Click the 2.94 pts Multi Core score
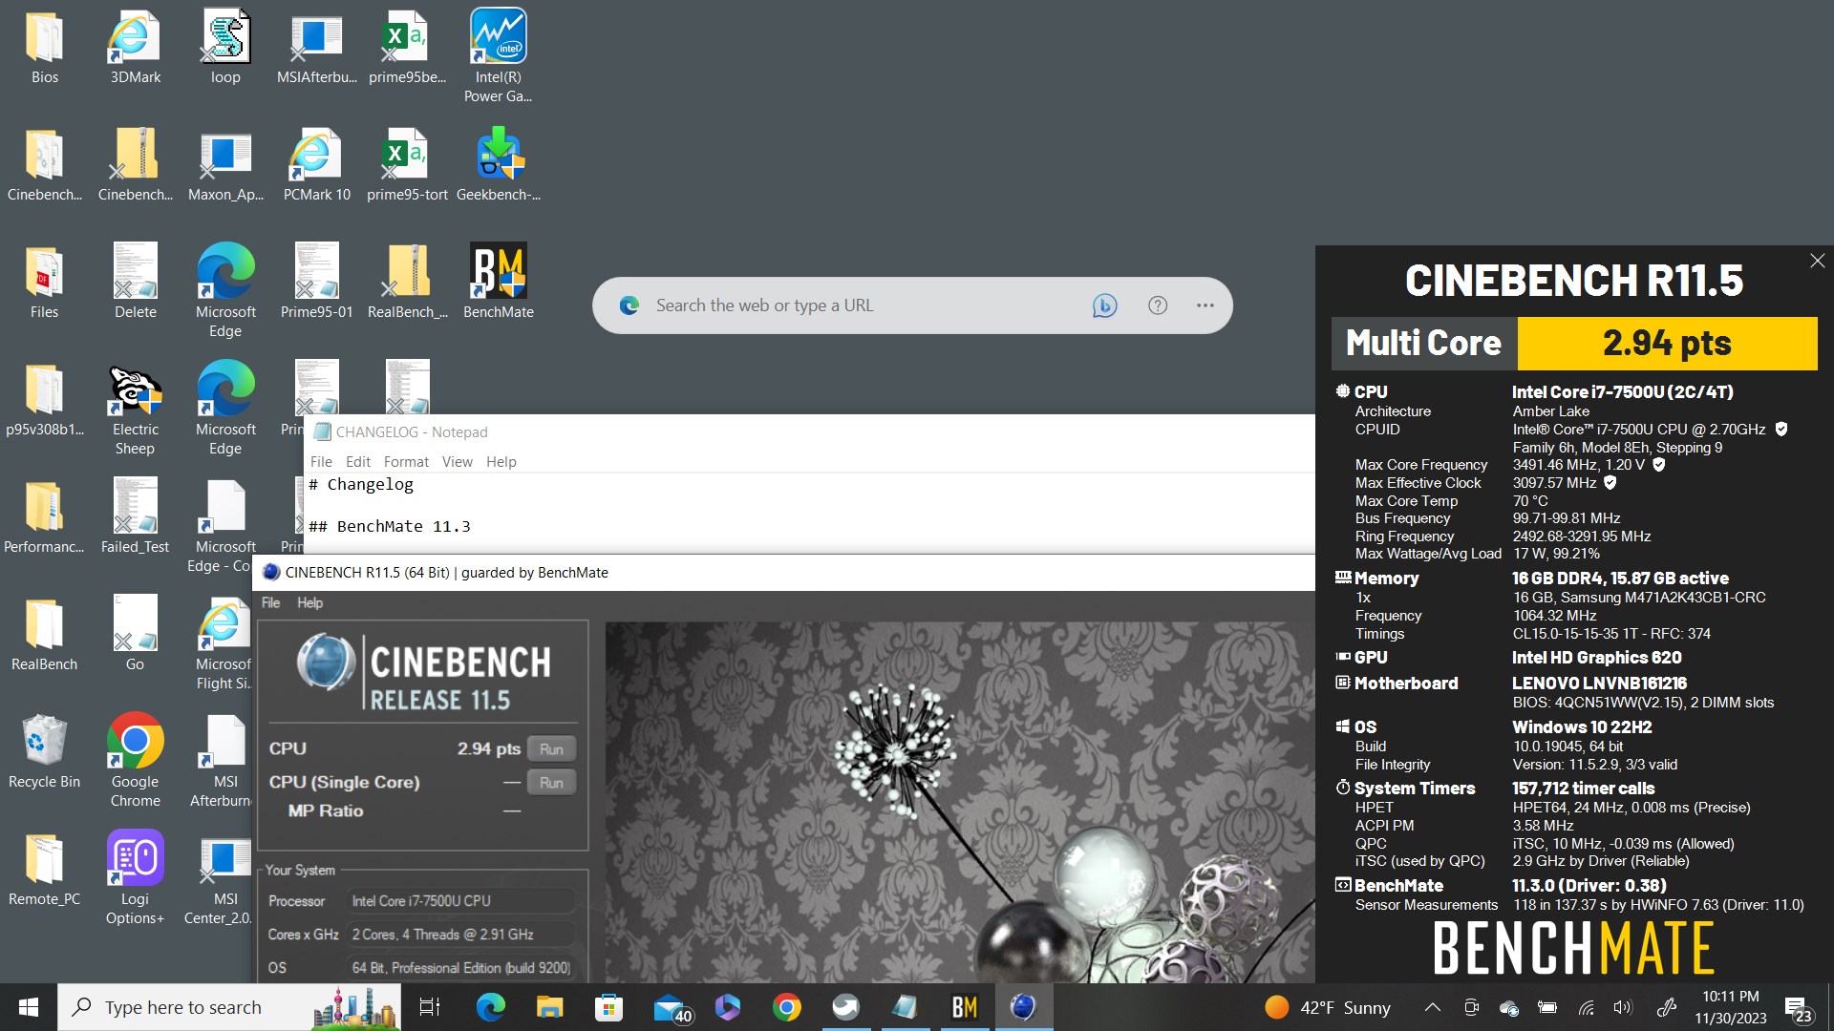The height and width of the screenshot is (1031, 1834). point(1667,344)
